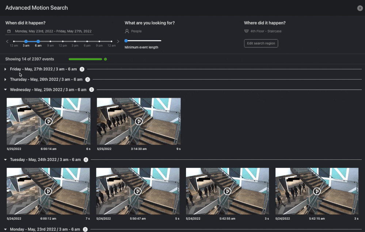Image resolution: width=365 pixels, height=232 pixels.
Task: Select the 12 pm marker on the timeline
Action: (x=62, y=41)
